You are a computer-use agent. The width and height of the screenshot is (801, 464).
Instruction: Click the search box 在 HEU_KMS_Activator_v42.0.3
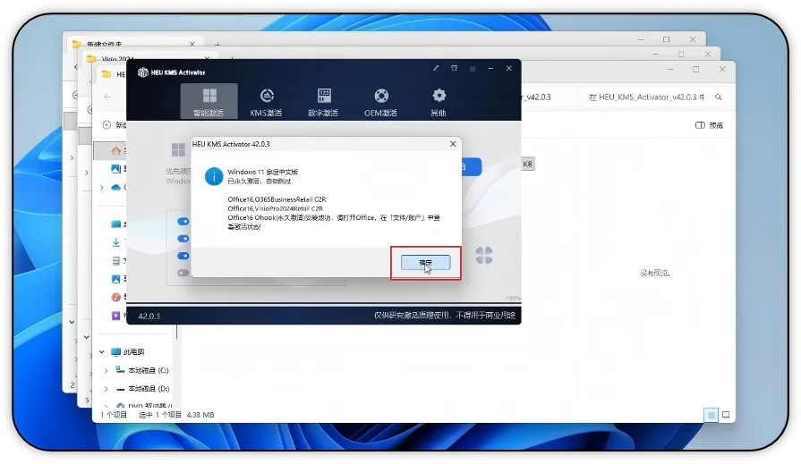click(655, 97)
